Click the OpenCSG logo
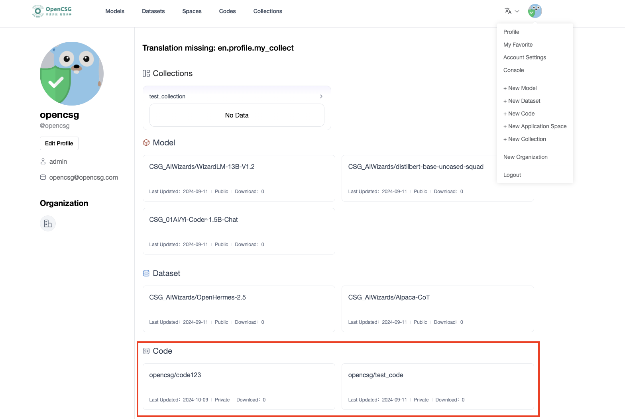This screenshot has width=625, height=419. point(52,11)
